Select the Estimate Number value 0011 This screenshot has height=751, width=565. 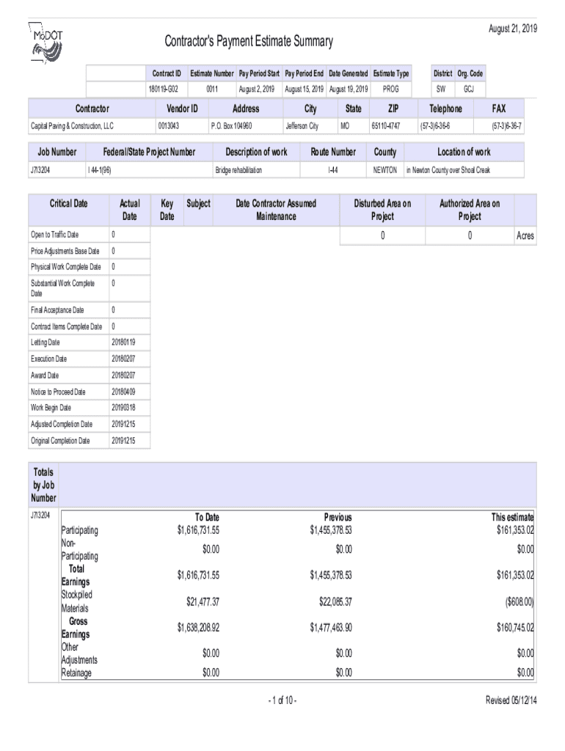point(212,89)
